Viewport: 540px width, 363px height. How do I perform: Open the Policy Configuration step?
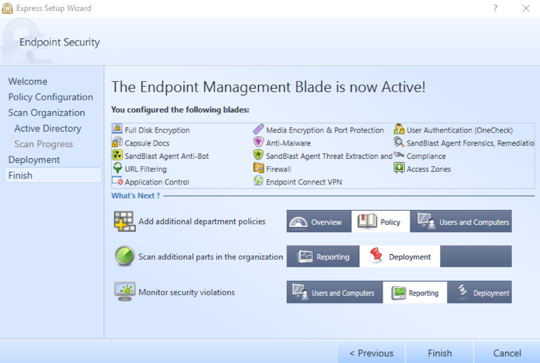(51, 97)
